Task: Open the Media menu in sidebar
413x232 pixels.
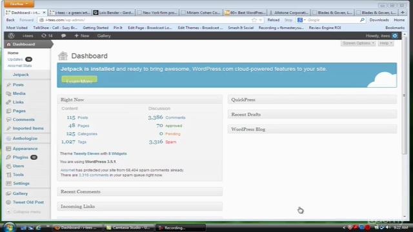Action: 19,93
